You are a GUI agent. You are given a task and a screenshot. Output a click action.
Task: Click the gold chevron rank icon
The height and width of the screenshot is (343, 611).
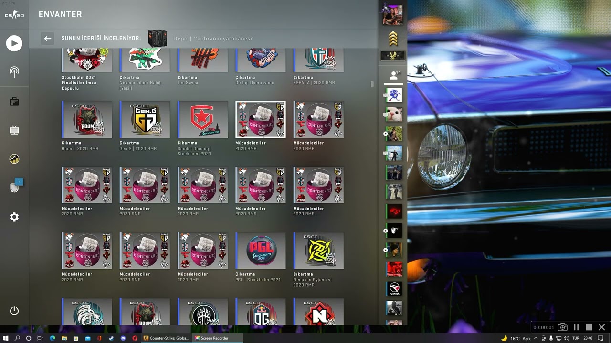pos(393,39)
